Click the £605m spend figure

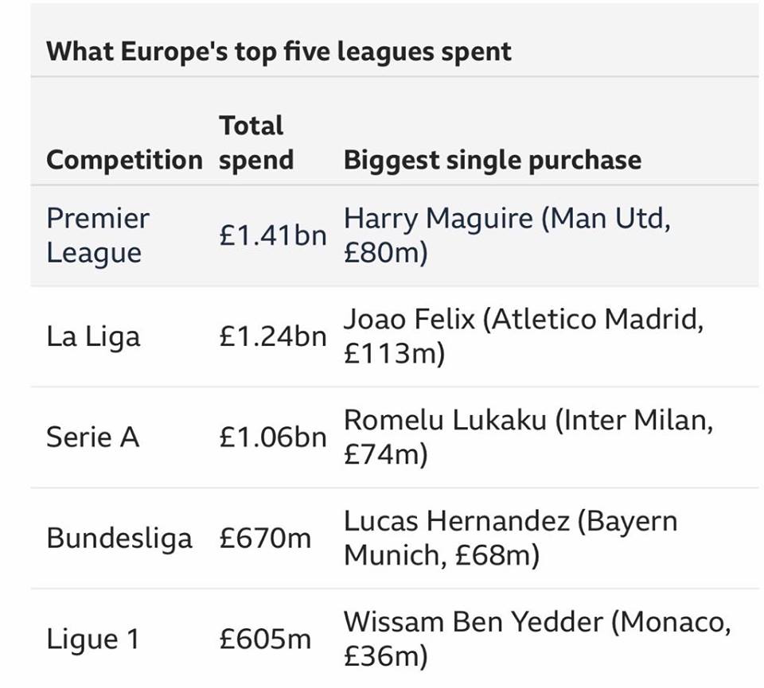[265, 639]
